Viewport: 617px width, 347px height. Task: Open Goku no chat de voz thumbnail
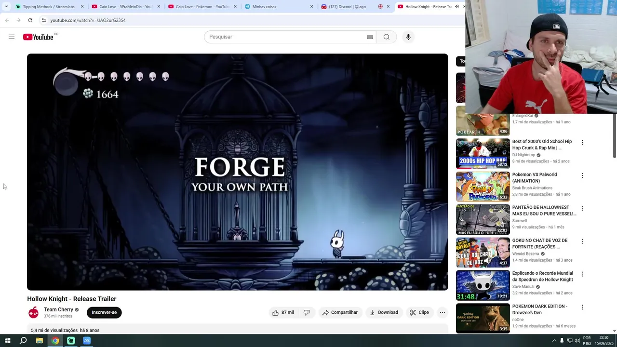click(x=483, y=252)
